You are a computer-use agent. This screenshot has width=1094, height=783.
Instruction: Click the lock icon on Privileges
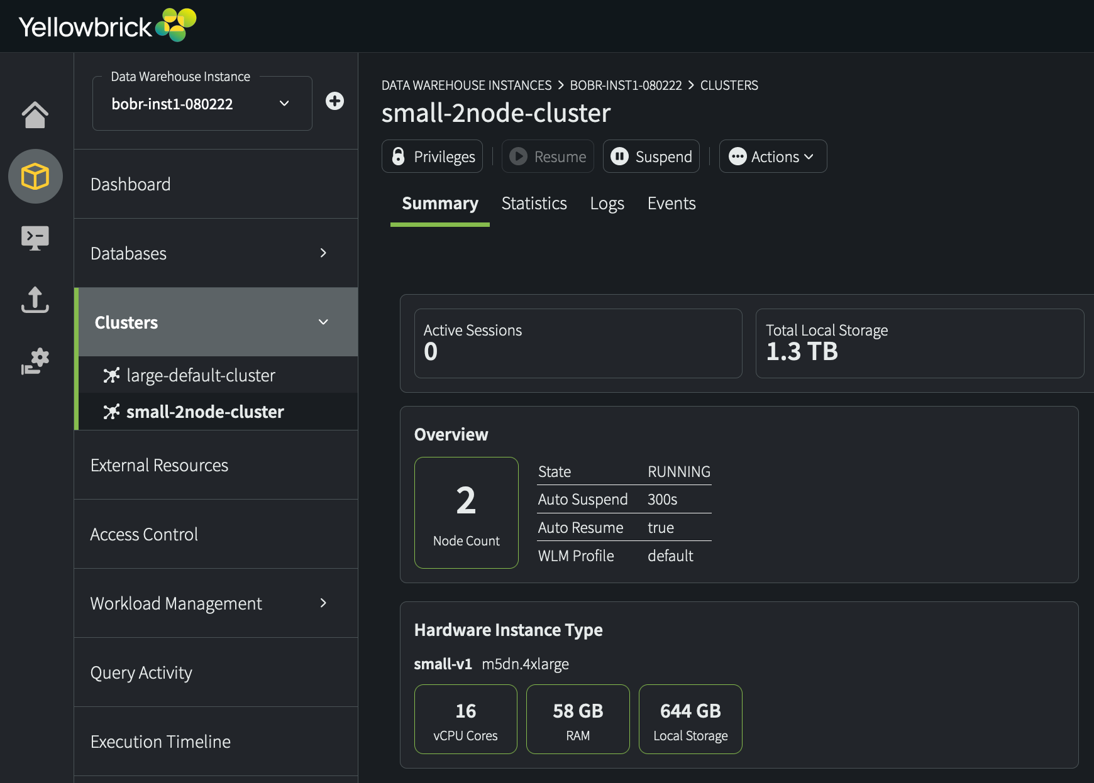(398, 156)
